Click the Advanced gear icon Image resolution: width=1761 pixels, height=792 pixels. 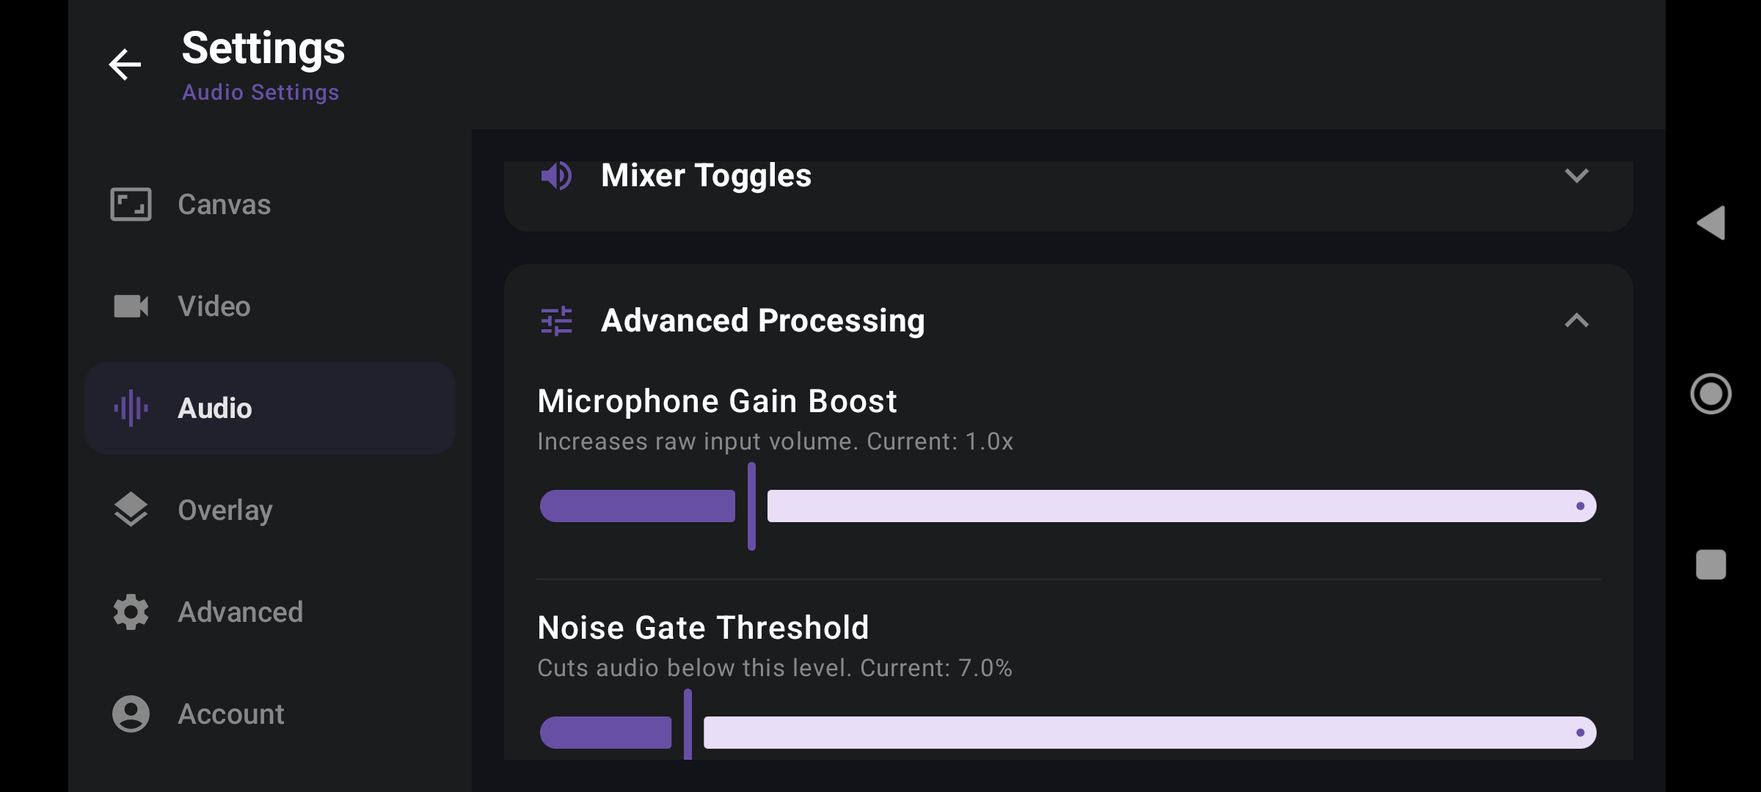coord(131,612)
